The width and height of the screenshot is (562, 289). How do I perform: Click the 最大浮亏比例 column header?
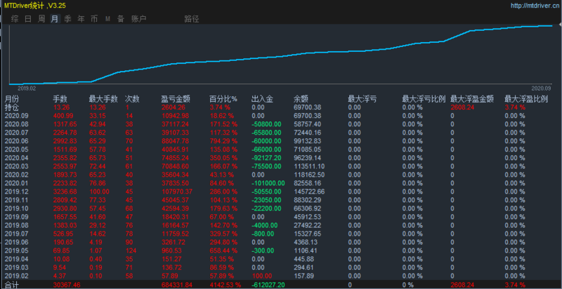424,99
